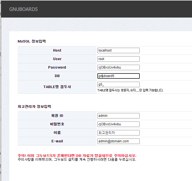Select the MySQL Password input field
Screen dimensions: 192x181
[118, 67]
